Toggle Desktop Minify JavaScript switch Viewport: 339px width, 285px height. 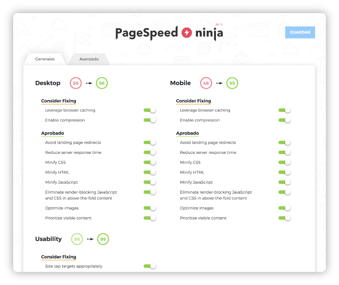coord(150,182)
